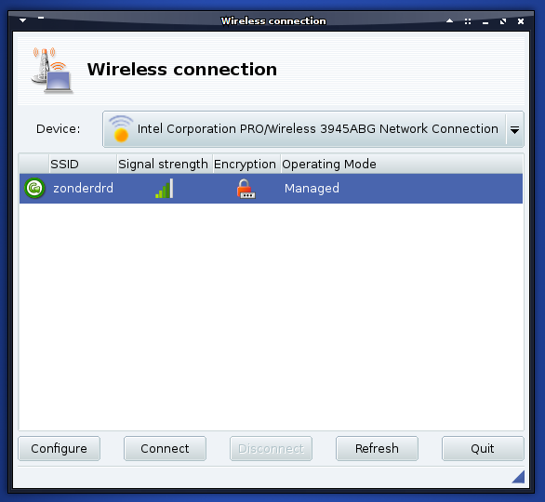Expand the Device dropdown arrow

click(514, 130)
